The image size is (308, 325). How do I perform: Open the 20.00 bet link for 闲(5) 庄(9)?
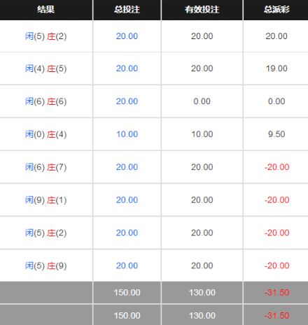[127, 266]
